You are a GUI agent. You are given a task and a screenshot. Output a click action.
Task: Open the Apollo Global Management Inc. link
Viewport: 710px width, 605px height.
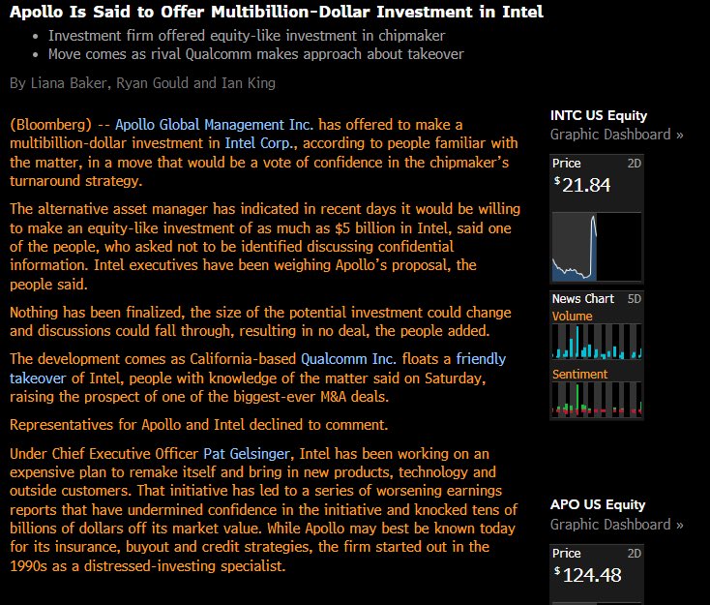tap(214, 125)
